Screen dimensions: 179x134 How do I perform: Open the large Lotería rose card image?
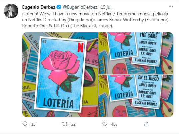click(x=60, y=74)
